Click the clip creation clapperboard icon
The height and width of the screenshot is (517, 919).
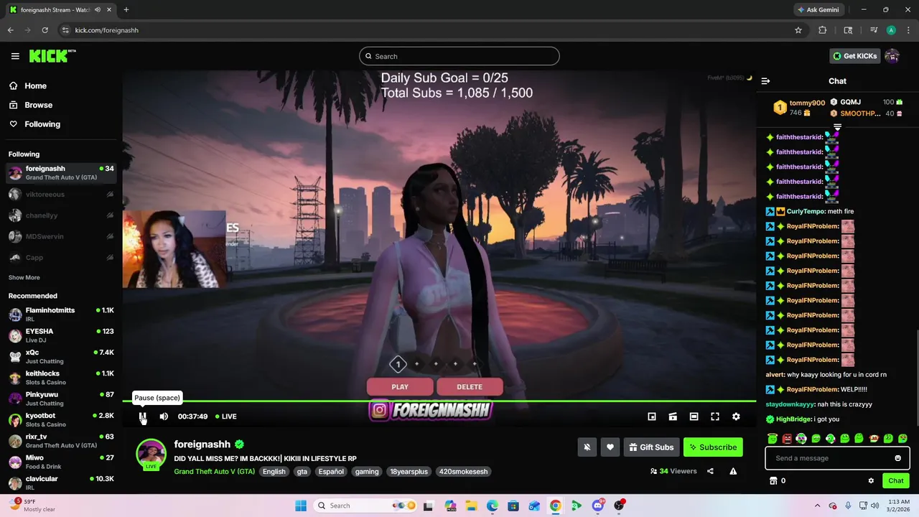(673, 416)
